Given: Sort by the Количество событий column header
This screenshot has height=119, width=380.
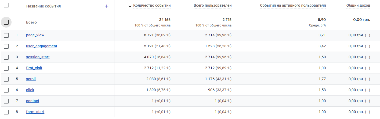Looking at the screenshot, I should point(152,5).
